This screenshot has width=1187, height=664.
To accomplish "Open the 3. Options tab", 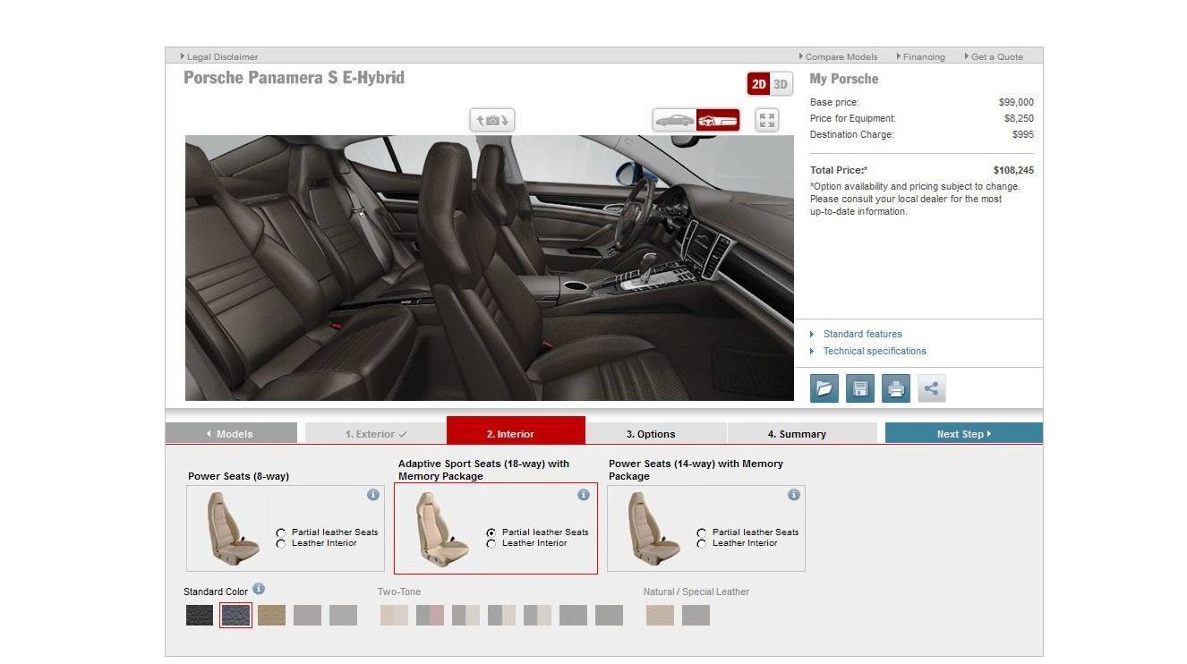I will click(x=657, y=433).
